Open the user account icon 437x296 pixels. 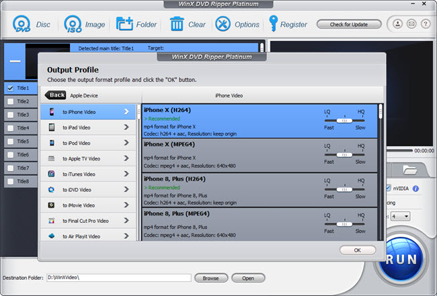398,24
